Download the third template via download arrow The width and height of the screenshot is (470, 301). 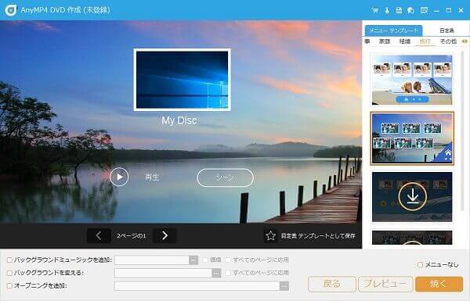point(413,196)
